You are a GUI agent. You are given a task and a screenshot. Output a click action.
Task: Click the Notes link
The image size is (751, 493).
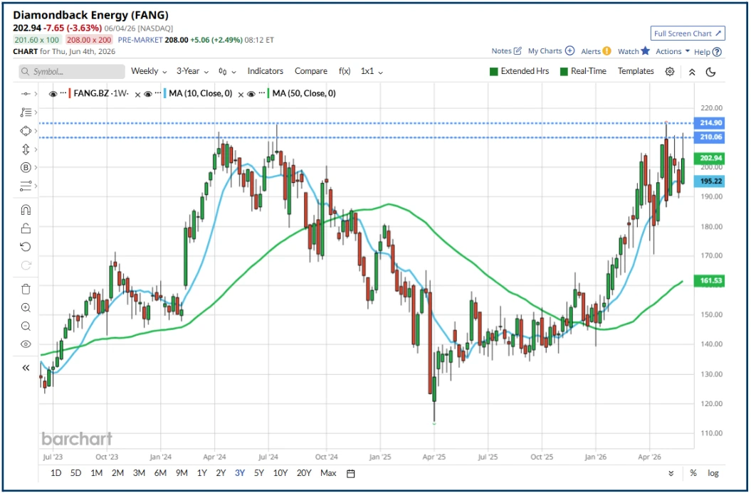501,51
